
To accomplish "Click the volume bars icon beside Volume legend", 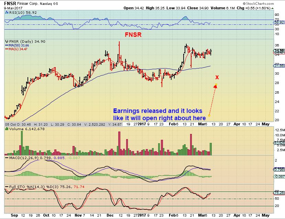I will (7, 129).
